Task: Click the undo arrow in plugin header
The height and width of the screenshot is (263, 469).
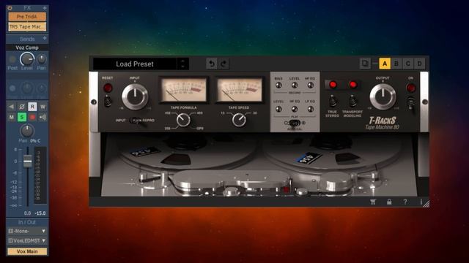Action: click(212, 64)
